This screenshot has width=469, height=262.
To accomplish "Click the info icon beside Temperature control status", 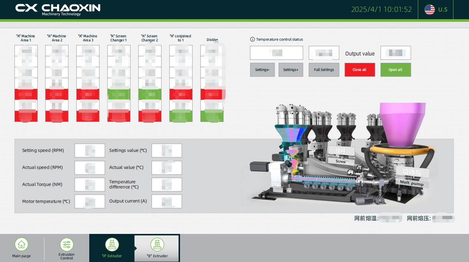I will click(252, 39).
